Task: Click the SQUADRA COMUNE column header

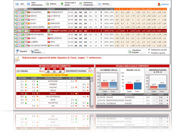Action: [x=53, y=78]
